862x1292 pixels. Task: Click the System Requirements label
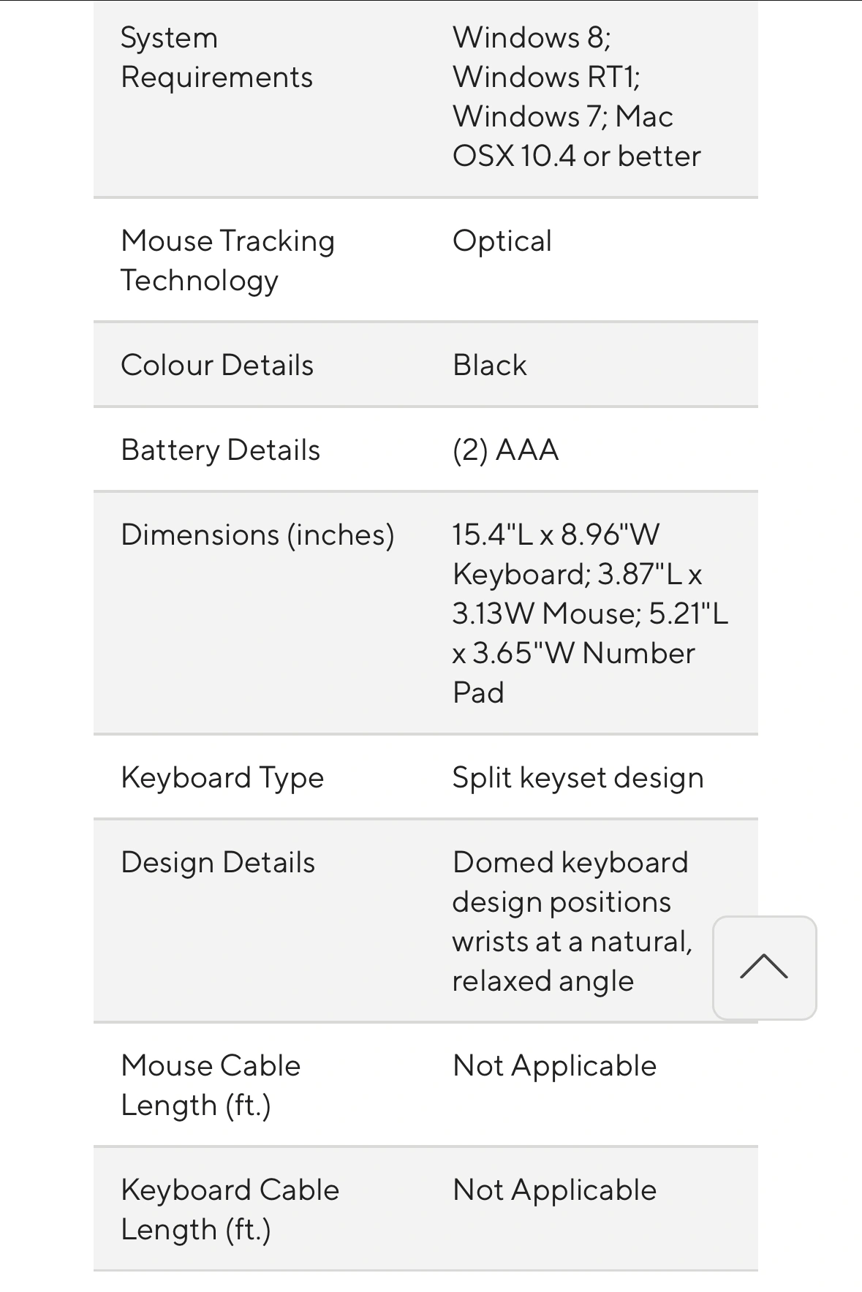tap(216, 58)
